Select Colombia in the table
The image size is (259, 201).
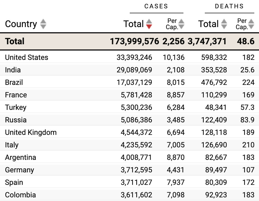tap(20, 195)
